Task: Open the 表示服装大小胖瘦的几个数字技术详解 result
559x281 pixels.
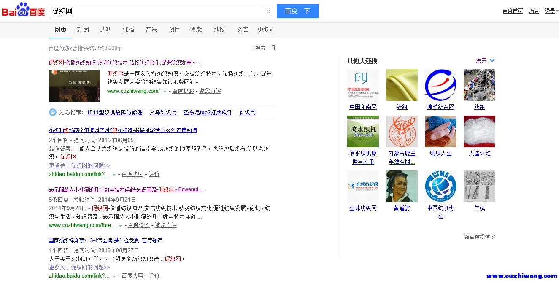Action: pos(126,189)
